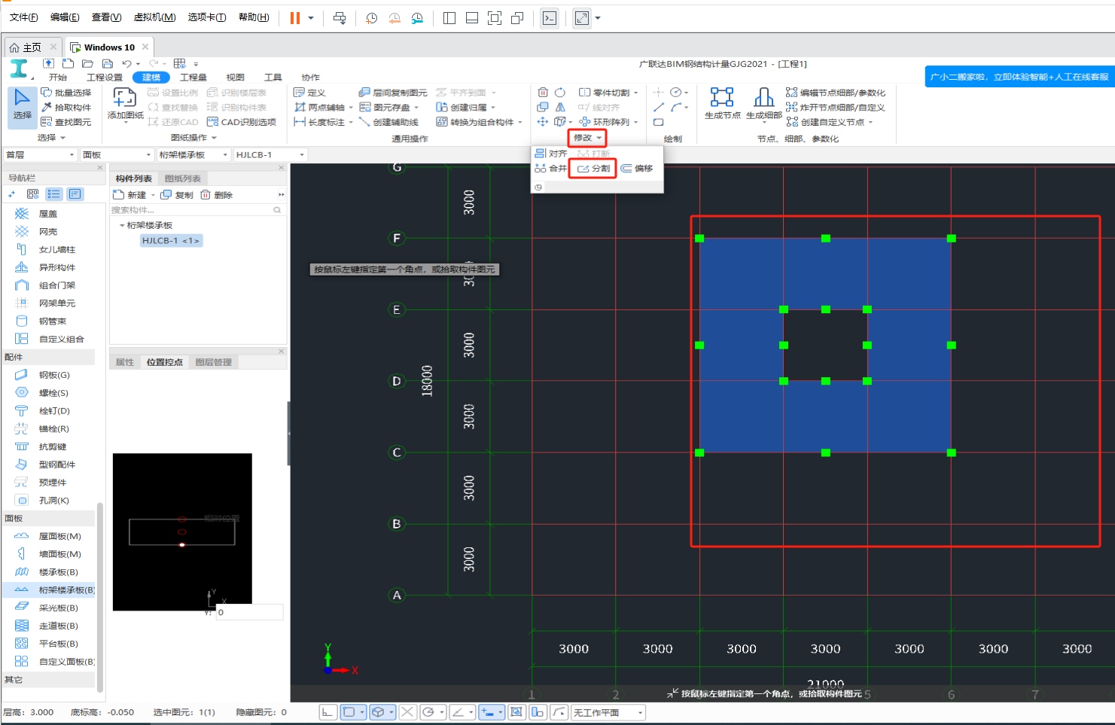Click the online customer service banner
The image size is (1115, 725).
pos(1019,76)
